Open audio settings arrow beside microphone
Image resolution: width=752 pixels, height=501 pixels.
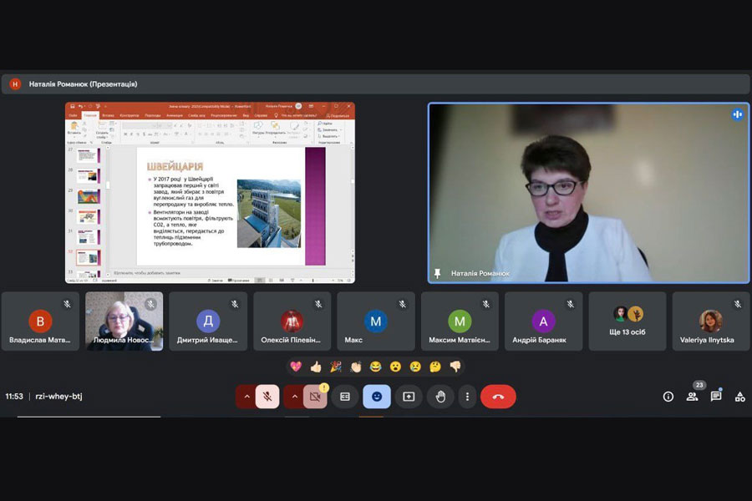point(246,397)
